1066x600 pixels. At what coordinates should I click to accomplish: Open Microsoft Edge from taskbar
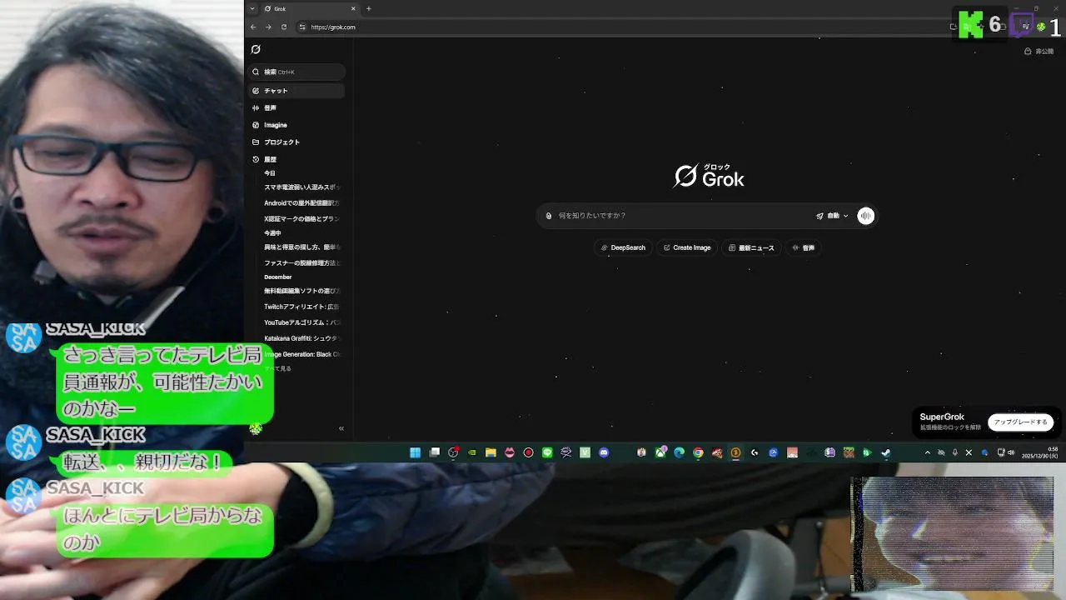click(x=680, y=452)
